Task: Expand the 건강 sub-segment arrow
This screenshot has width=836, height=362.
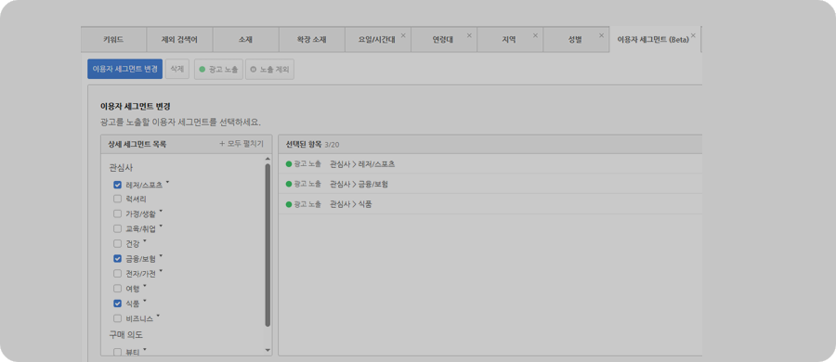Action: tap(145, 241)
